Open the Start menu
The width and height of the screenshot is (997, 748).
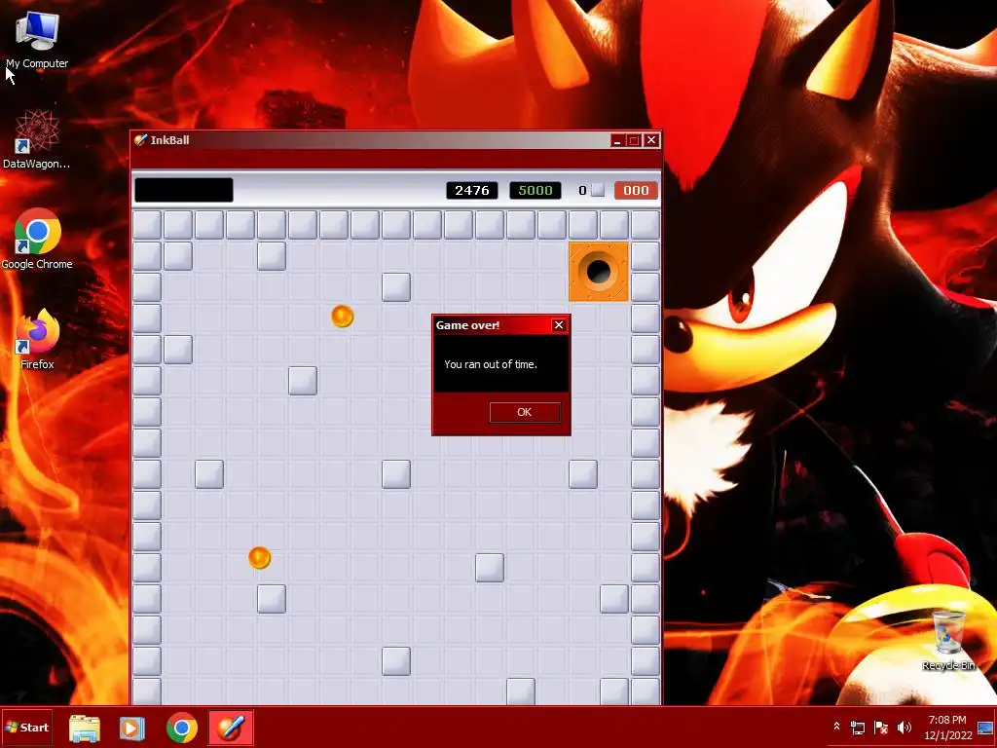point(26,727)
